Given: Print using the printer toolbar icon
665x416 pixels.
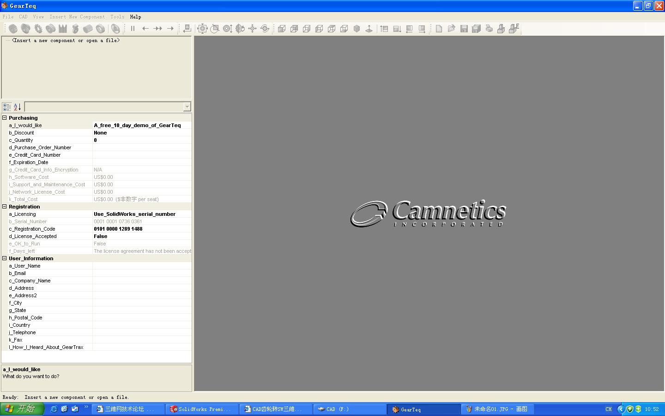Looking at the screenshot, I should pos(489,29).
